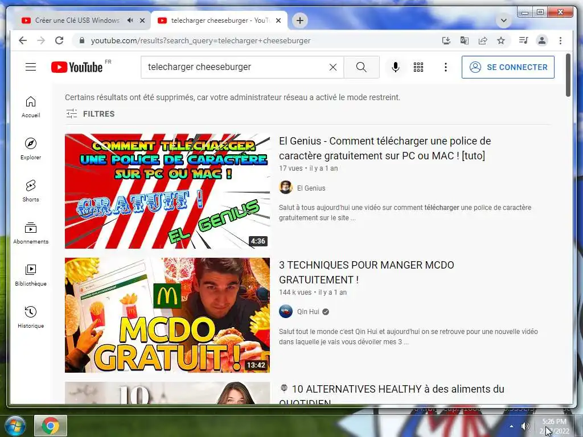This screenshot has height=437, width=583.
Task: Click the MCDO GRATUIT video thumbnail
Action: [167, 315]
